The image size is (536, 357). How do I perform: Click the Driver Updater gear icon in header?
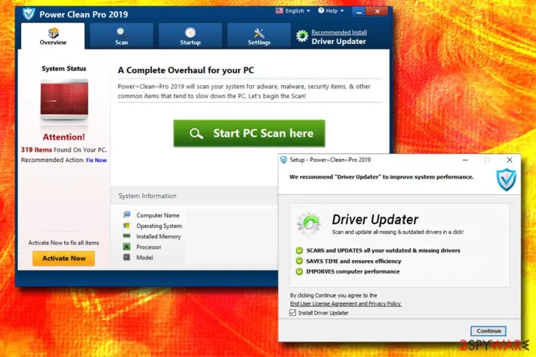301,36
